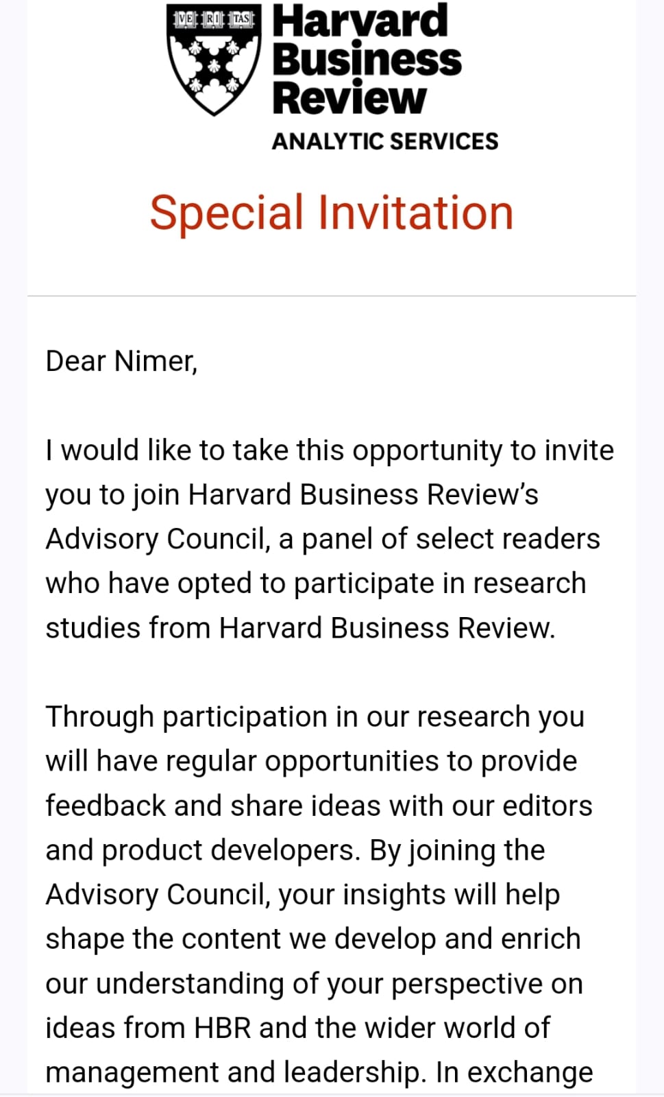Click the phrase "management and leadership"
The width and height of the screenshot is (664, 1097).
click(x=232, y=1072)
